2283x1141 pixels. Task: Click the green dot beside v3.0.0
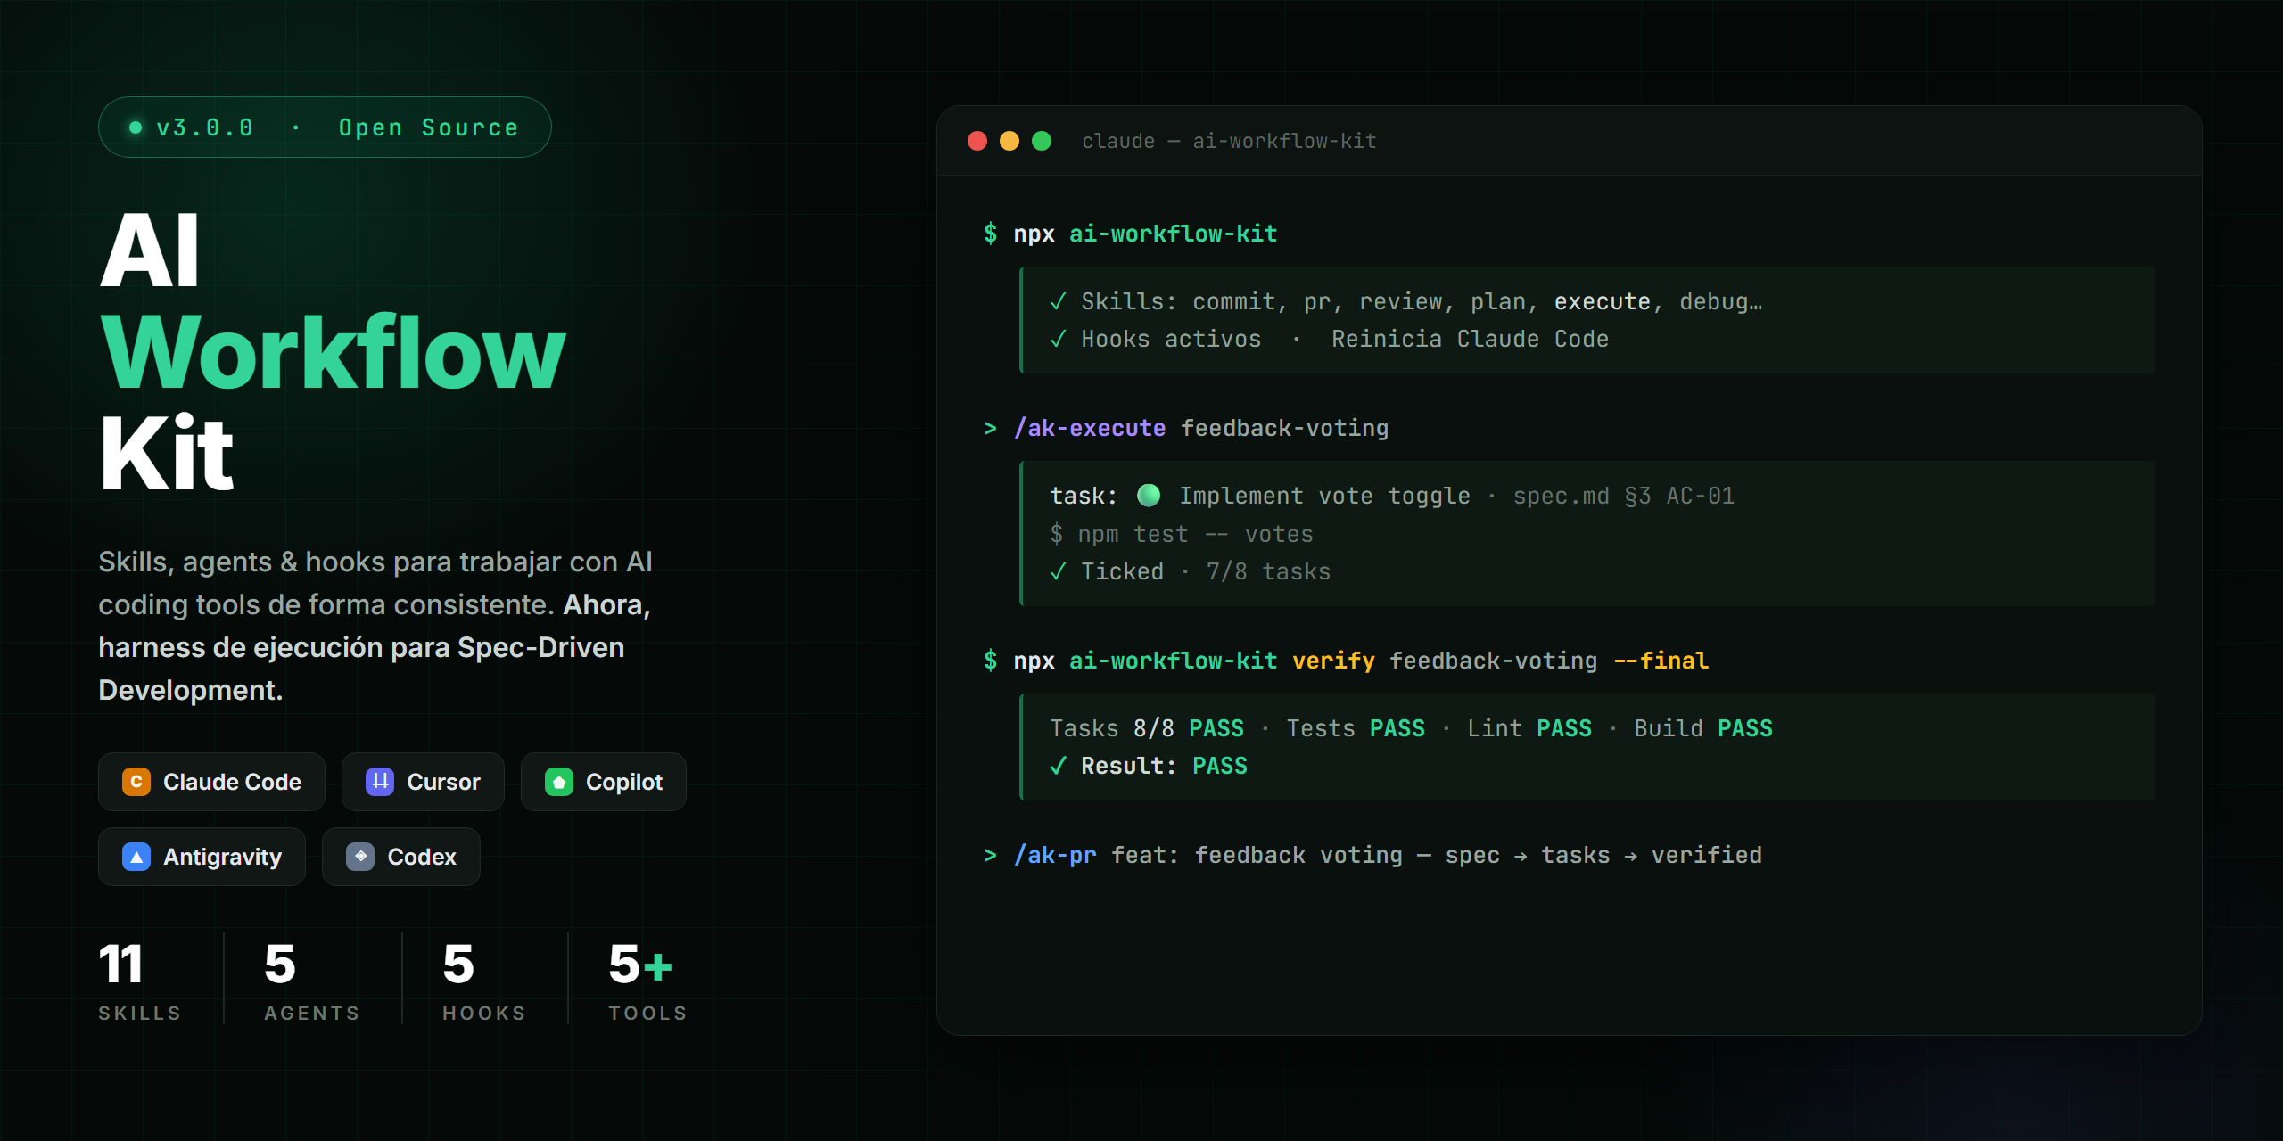[x=136, y=127]
